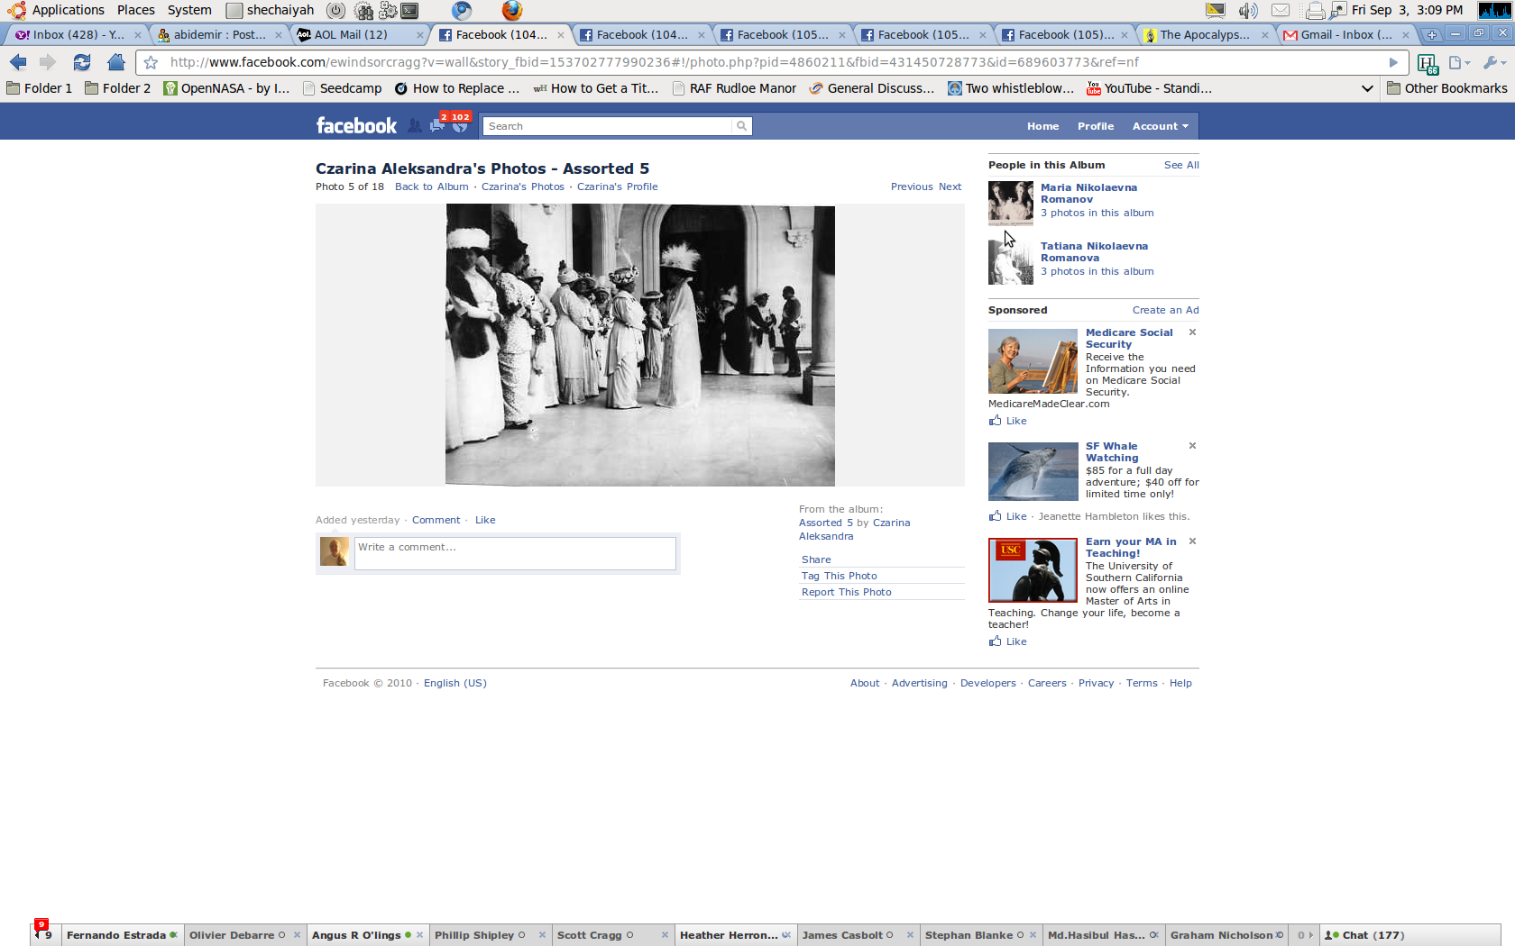Screen dimensions: 1515x946
Task: Open Facebook notifications globe icon
Action: click(x=460, y=126)
